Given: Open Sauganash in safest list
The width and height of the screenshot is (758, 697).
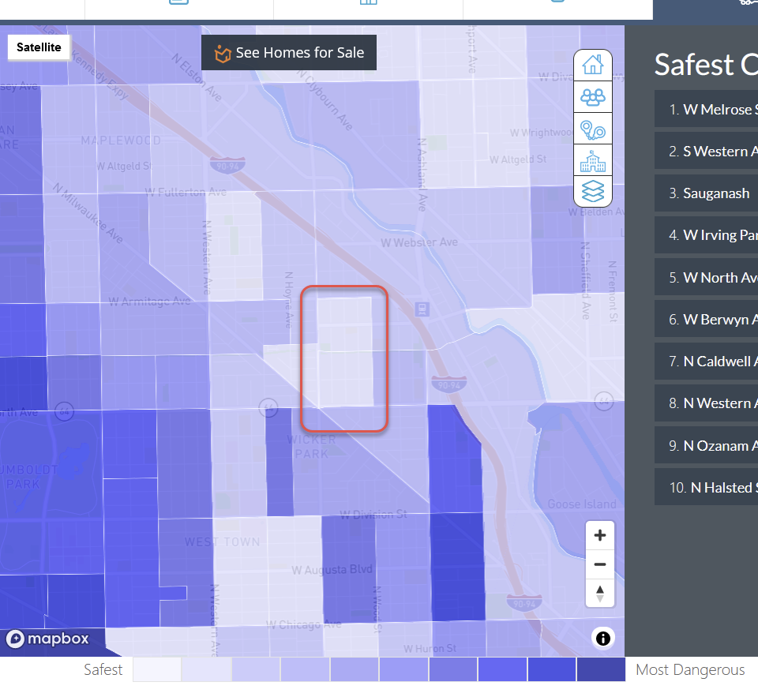Looking at the screenshot, I should [x=706, y=193].
